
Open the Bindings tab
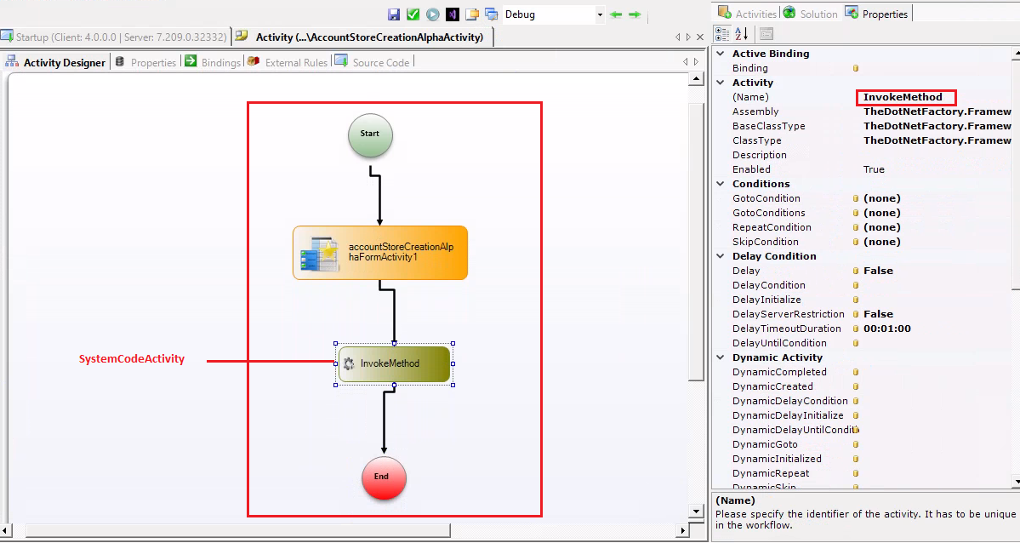[x=213, y=62]
